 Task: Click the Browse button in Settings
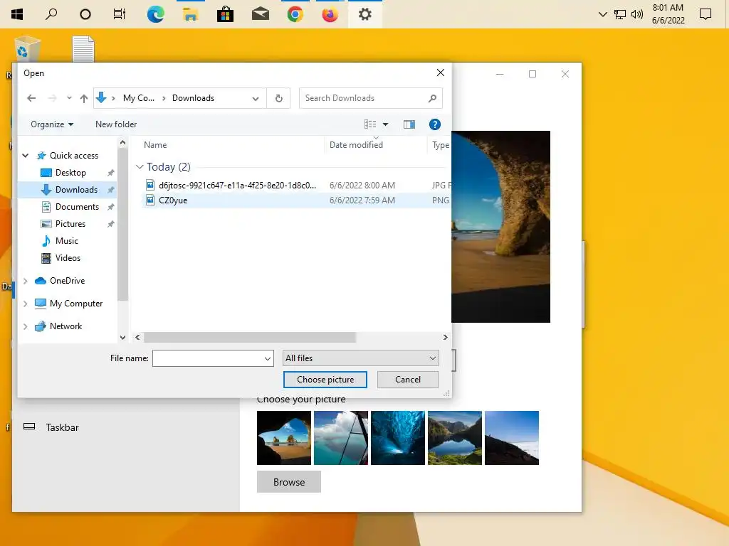[289, 482]
